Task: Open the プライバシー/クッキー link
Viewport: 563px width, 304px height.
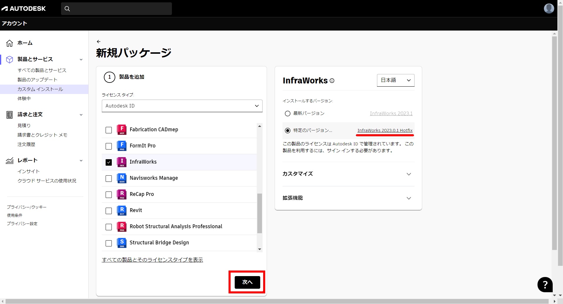Action: click(27, 207)
